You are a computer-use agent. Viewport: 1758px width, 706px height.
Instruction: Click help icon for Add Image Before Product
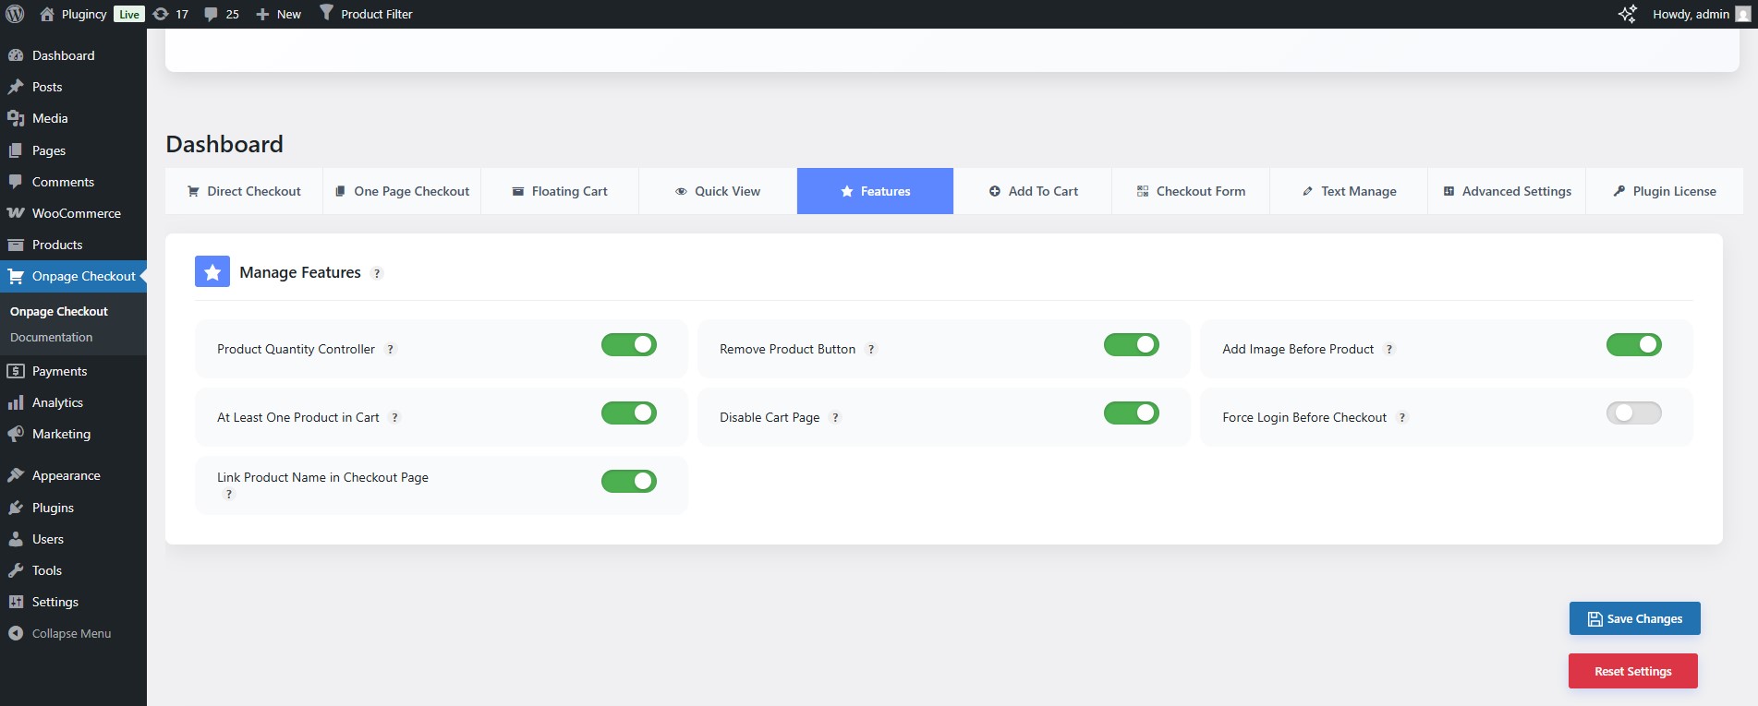[x=1389, y=349]
